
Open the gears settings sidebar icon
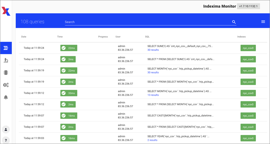pyautogui.click(x=6, y=85)
